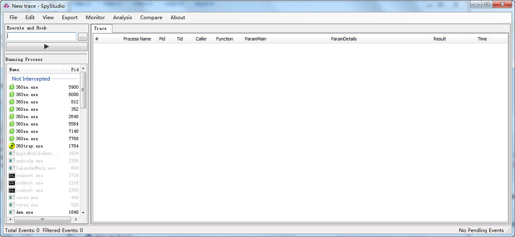Image resolution: width=515 pixels, height=237 pixels.
Task: Click the horizontal scrollbar thumb
Action: (x=42, y=219)
